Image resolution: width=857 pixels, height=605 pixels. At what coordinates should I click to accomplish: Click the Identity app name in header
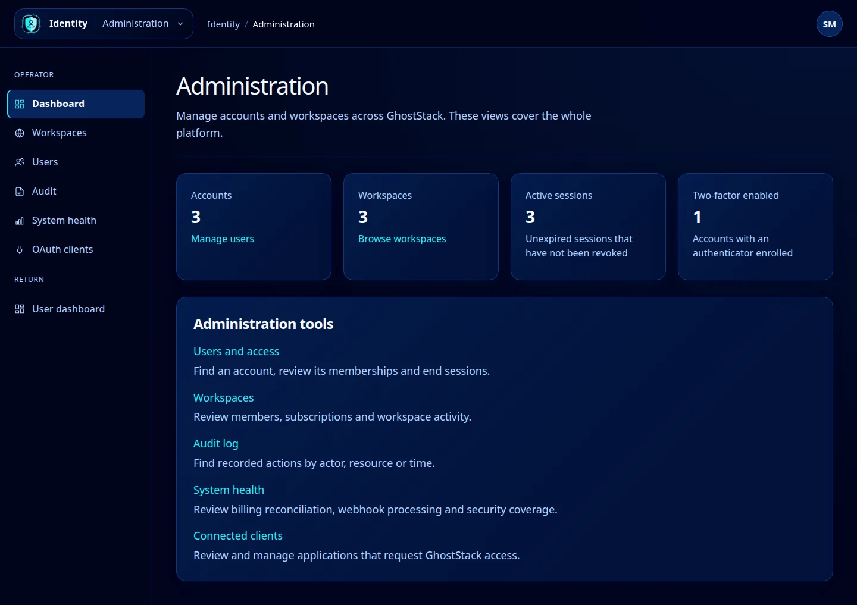point(68,24)
